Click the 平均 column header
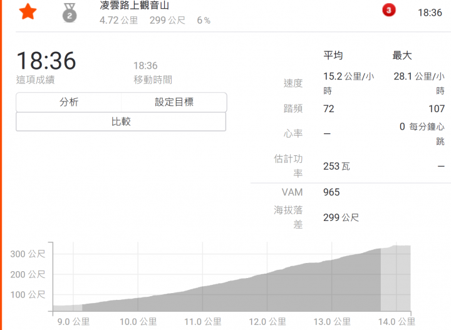Image resolution: width=451 pixels, height=330 pixels. 333,55
